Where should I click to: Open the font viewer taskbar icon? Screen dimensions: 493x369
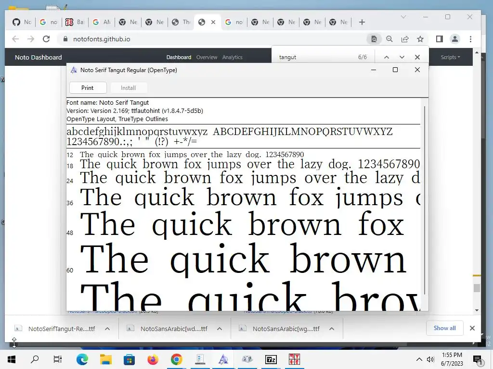223,359
